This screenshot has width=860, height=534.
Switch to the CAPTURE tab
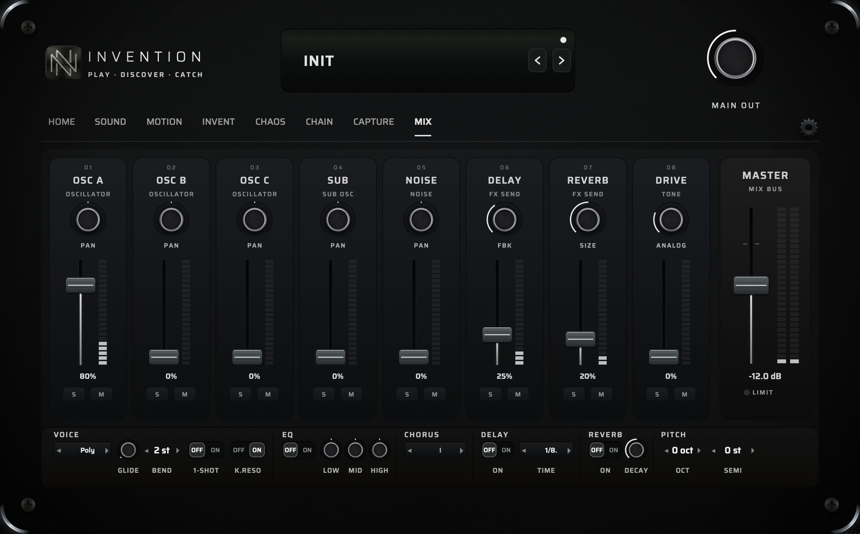[373, 122]
